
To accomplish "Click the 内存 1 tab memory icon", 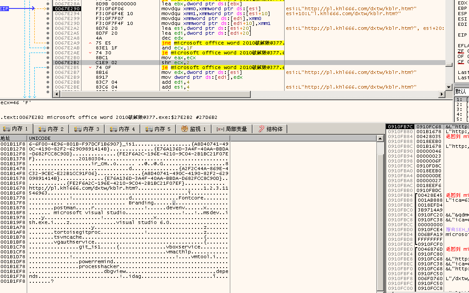I will tap(7, 129).
